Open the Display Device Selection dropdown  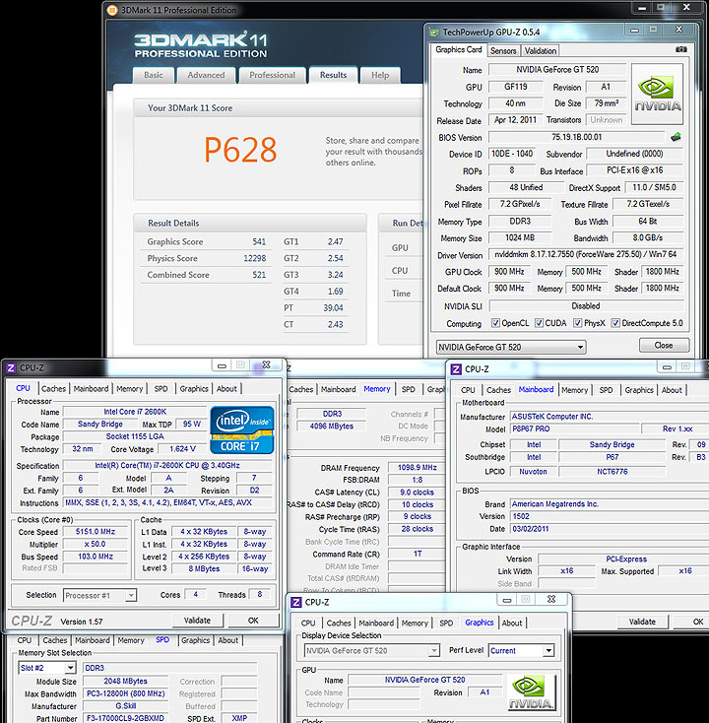pyautogui.click(x=371, y=651)
